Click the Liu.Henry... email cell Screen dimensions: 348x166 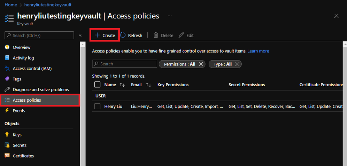point(141,106)
